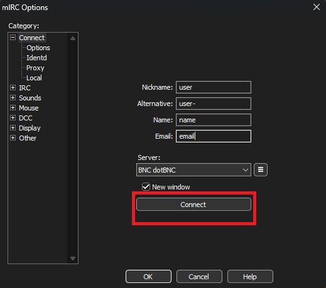Focus the Alternative nickname field
The image size is (326, 288).
[214, 104]
